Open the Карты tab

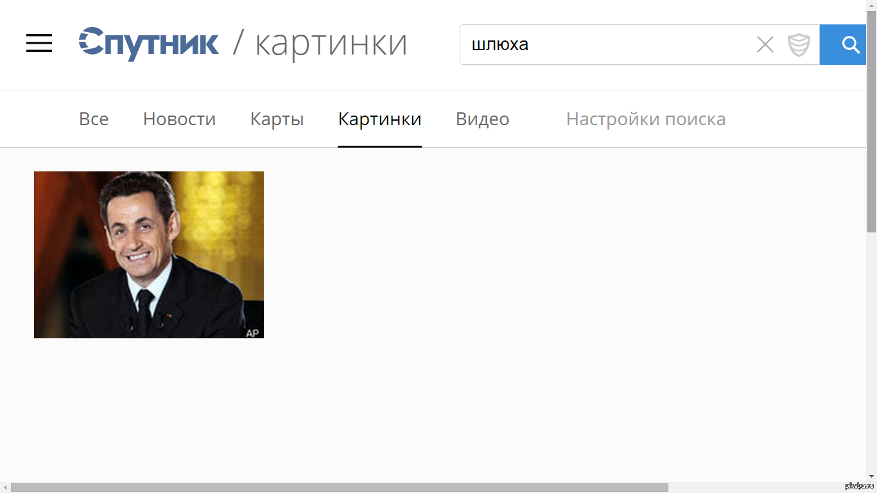click(277, 119)
